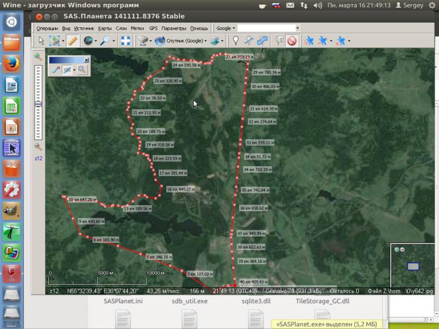Open the Параметры menu
Viewport: 439px width, 329px height.
[x=174, y=29]
